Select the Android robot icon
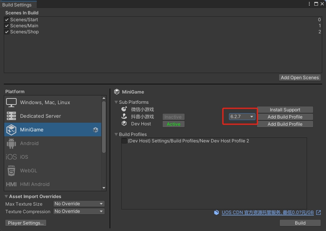Screen dimensions: 326x231 11,144
